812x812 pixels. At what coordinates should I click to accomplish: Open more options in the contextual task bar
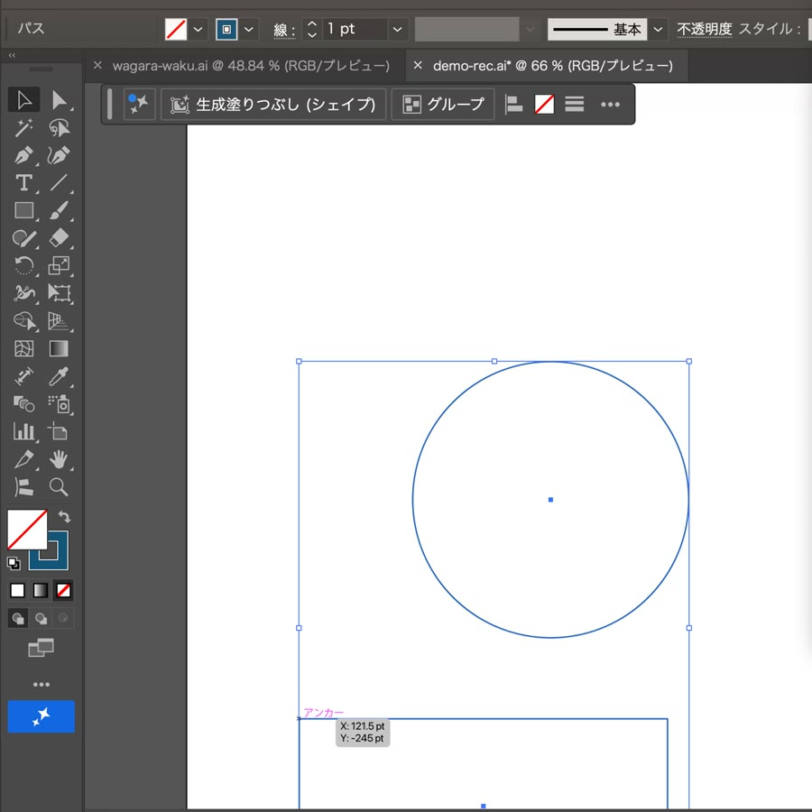click(610, 105)
